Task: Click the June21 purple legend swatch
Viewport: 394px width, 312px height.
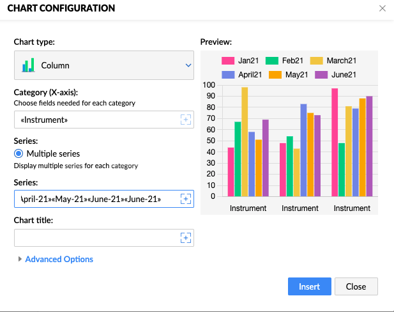Action: click(321, 75)
